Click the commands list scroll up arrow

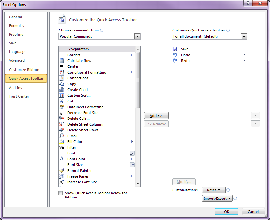click(x=138, y=49)
